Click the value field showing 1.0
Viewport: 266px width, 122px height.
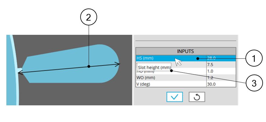coord(221,71)
